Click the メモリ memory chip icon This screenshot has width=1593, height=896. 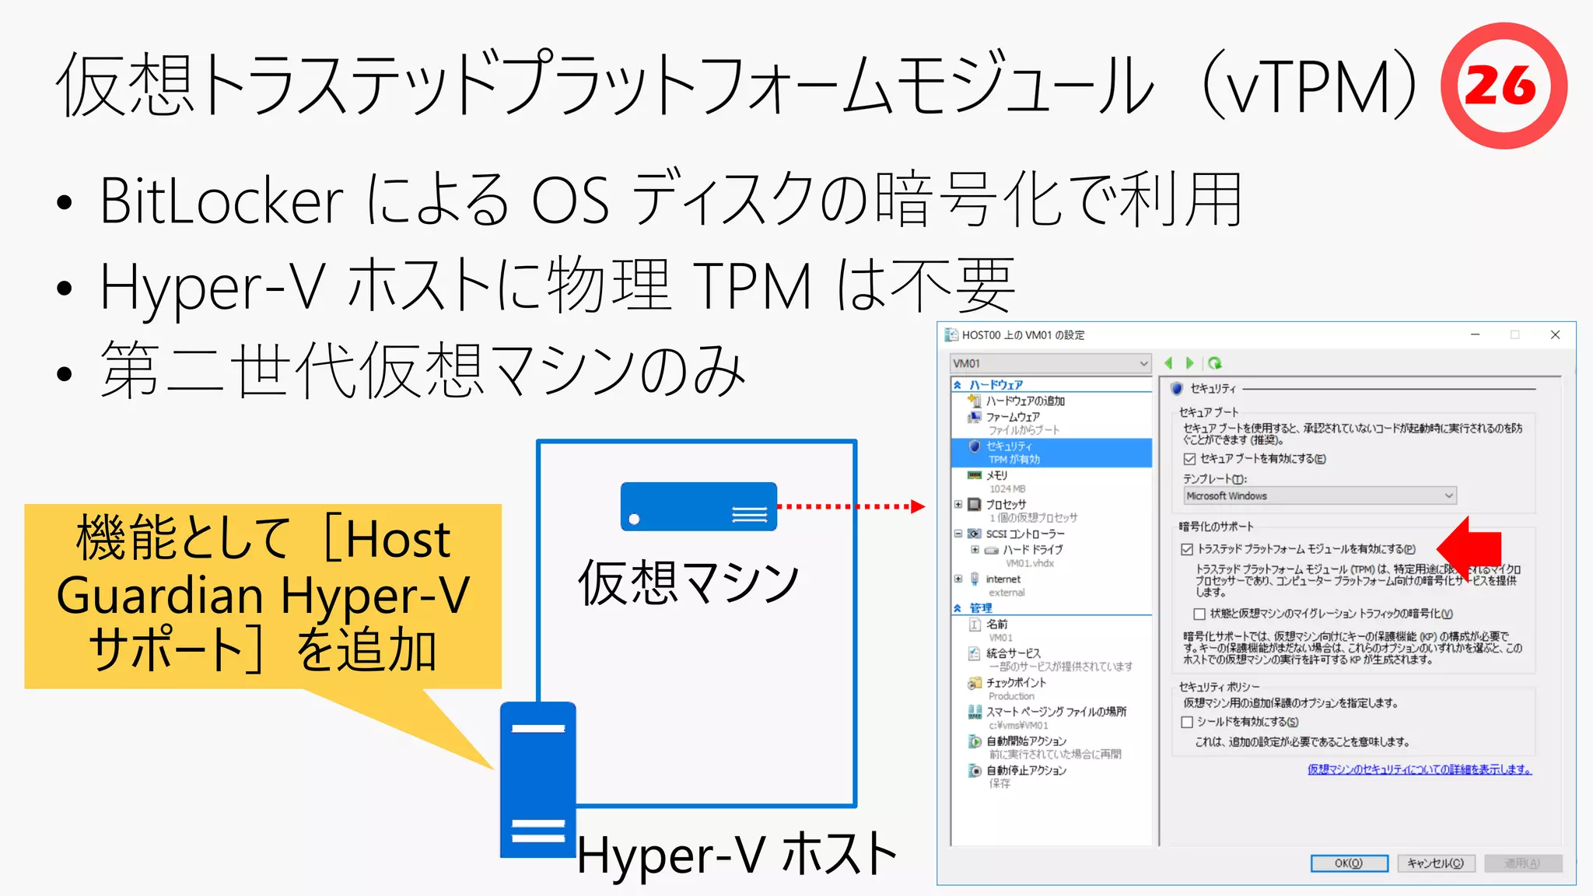[x=975, y=475]
